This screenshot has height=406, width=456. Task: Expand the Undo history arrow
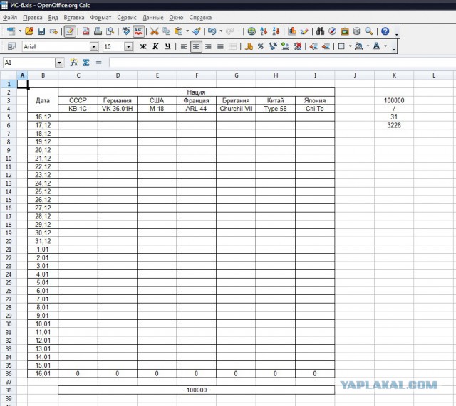point(221,31)
